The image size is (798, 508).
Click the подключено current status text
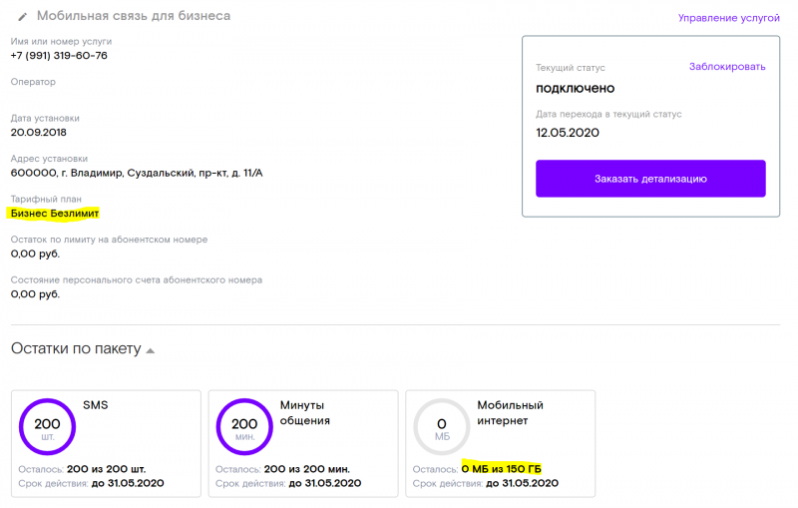[576, 88]
